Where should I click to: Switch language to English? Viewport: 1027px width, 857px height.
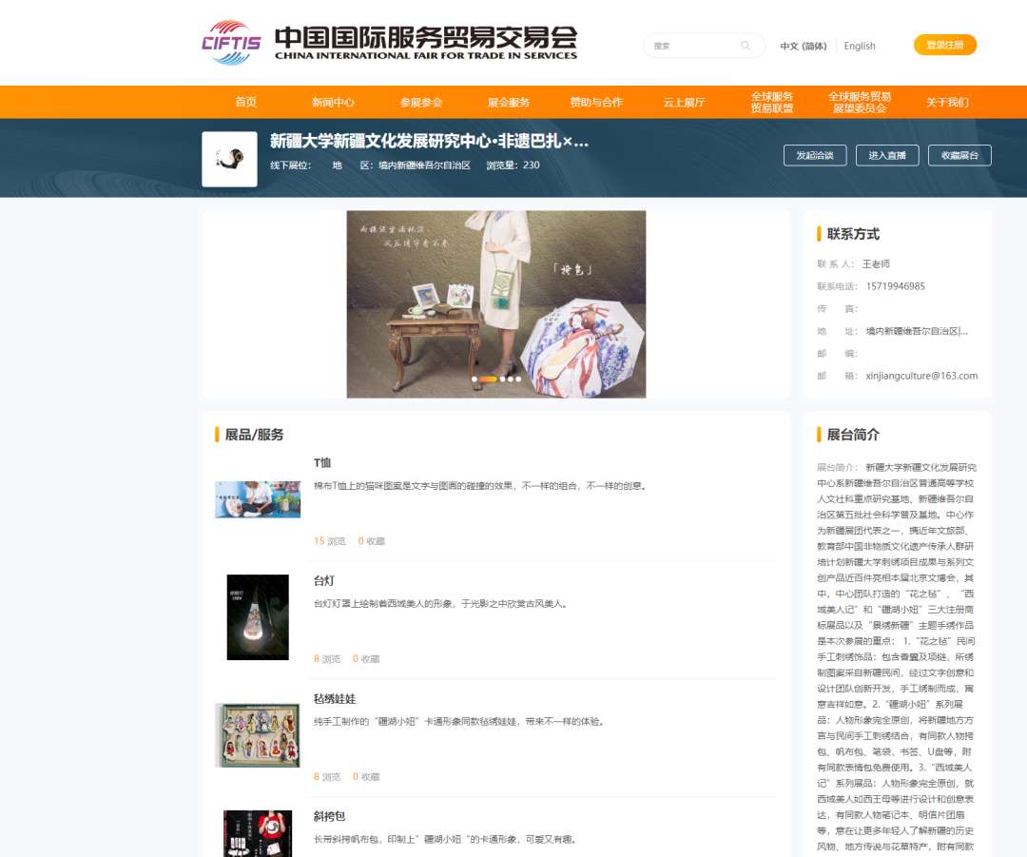pyautogui.click(x=860, y=46)
